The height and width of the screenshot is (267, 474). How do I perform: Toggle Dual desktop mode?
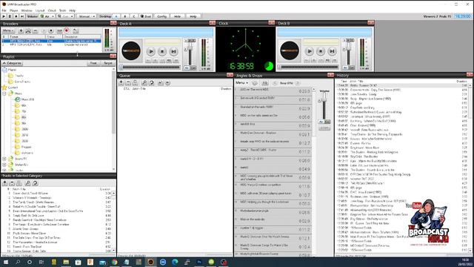point(146,16)
